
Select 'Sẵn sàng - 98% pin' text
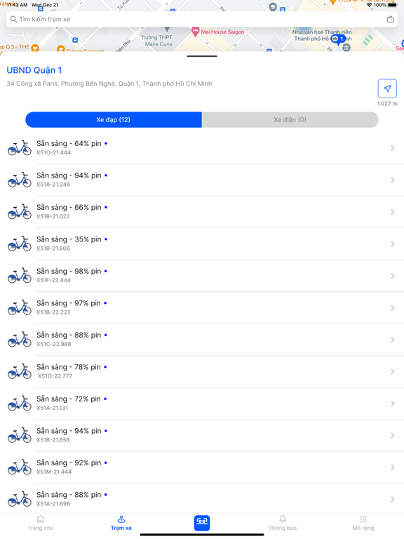tap(69, 272)
